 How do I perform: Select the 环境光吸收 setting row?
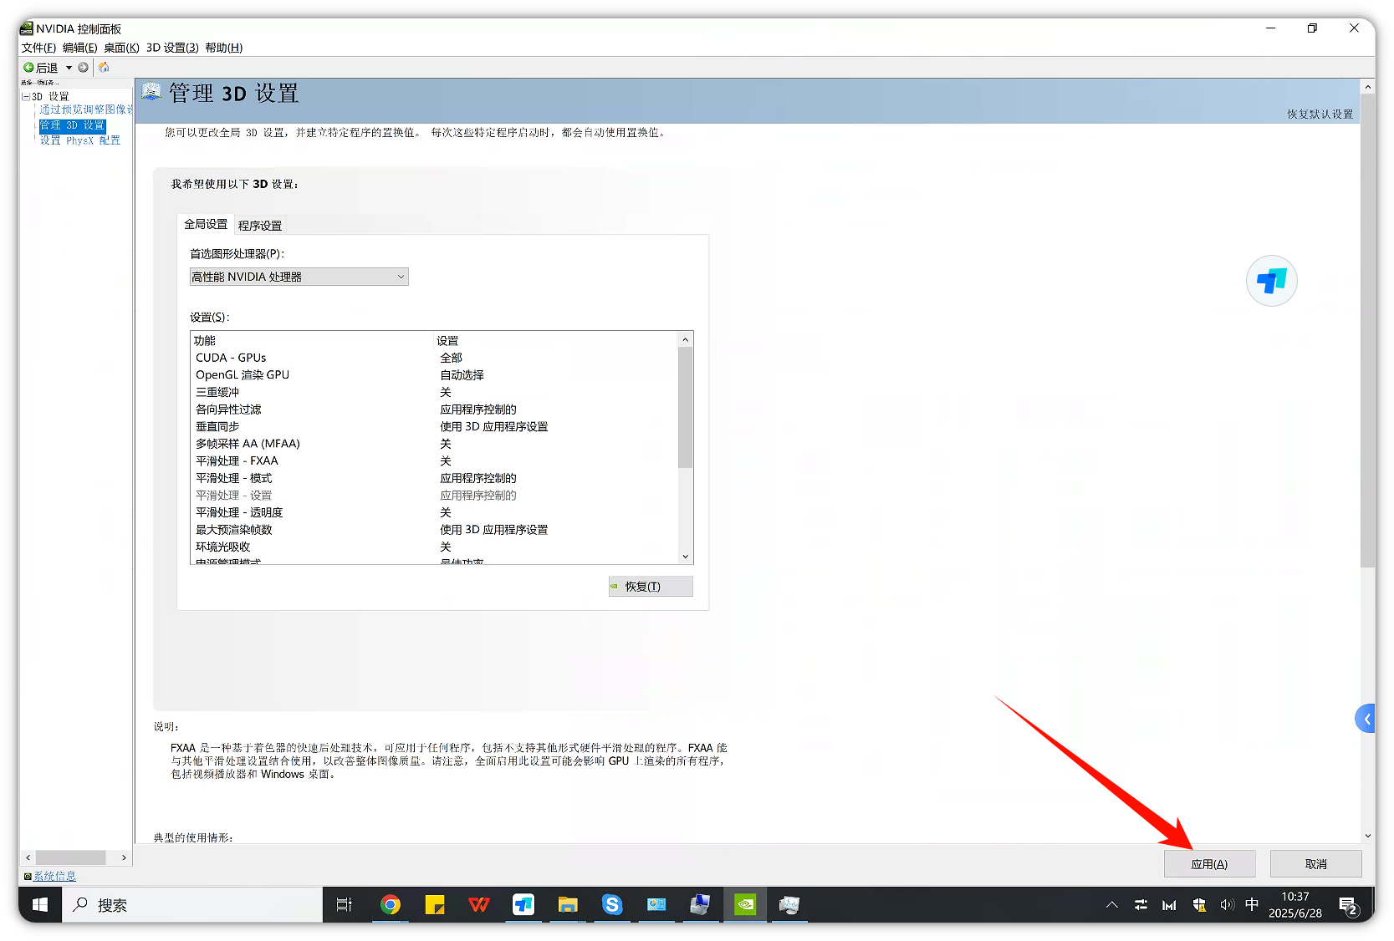pos(434,547)
